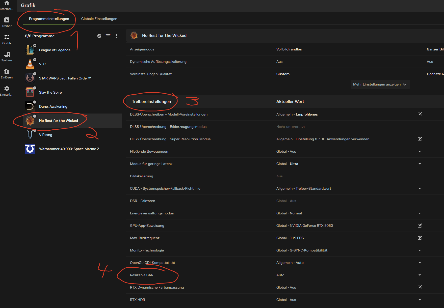Viewport: 444px width, 308px height.
Task: Click the No Rest for the Wicked heading
Action: click(x=164, y=35)
